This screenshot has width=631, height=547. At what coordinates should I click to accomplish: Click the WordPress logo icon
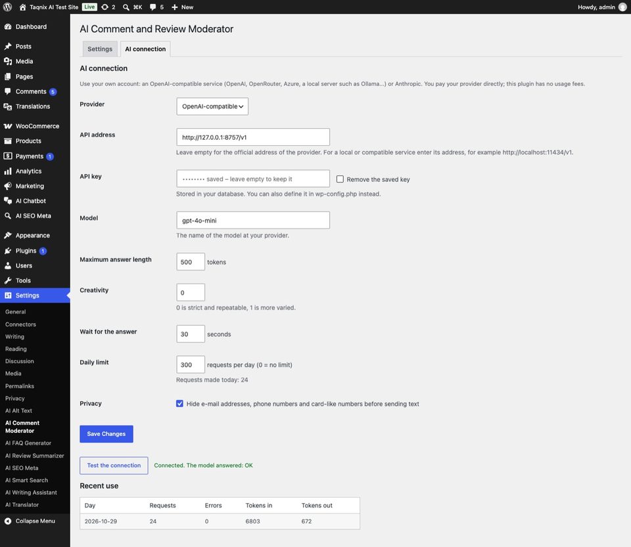point(7,7)
